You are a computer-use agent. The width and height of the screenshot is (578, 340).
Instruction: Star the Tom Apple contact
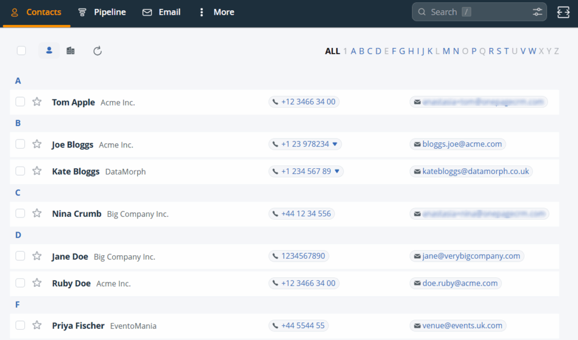pos(37,102)
